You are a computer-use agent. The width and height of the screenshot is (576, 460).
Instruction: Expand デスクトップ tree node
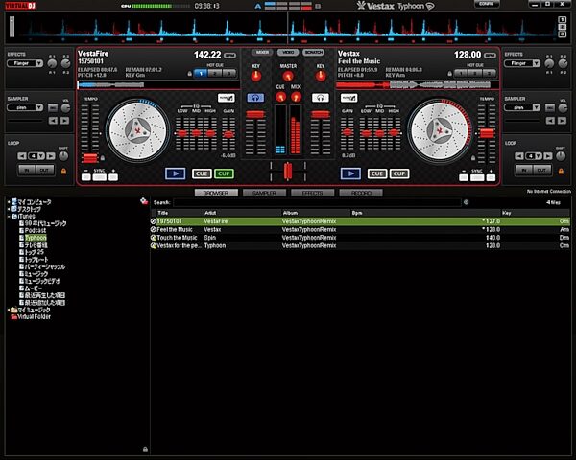tap(9, 209)
